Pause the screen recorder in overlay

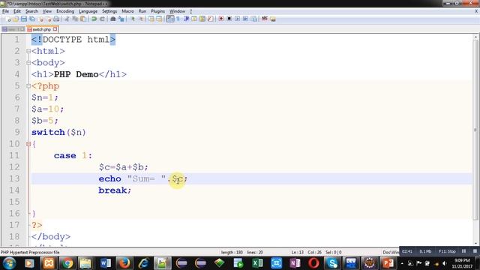point(463,251)
